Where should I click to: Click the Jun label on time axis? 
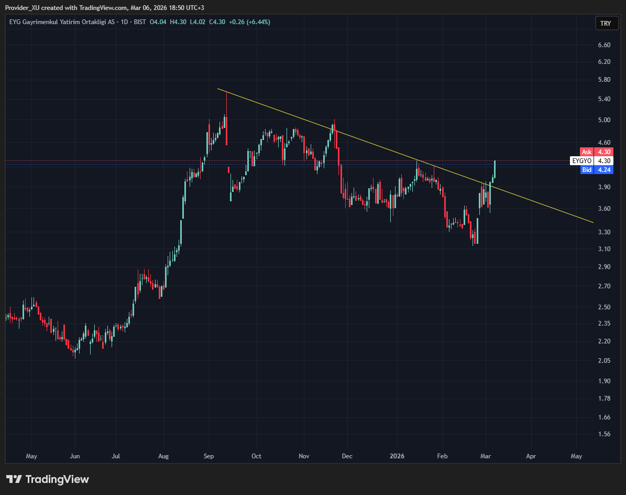[75, 456]
